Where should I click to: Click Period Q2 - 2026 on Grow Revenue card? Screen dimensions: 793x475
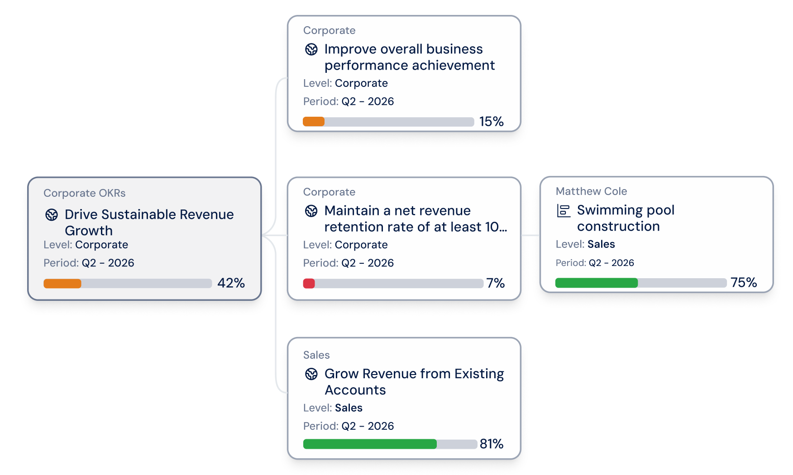point(349,426)
